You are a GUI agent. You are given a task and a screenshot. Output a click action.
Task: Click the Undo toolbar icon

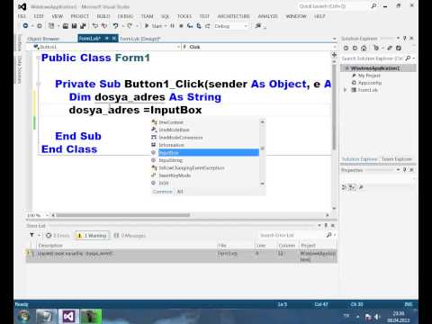click(115, 26)
